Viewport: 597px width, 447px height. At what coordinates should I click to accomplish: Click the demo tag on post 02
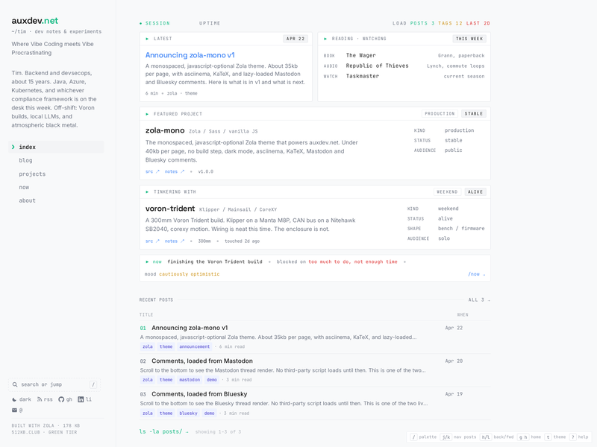pos(212,380)
